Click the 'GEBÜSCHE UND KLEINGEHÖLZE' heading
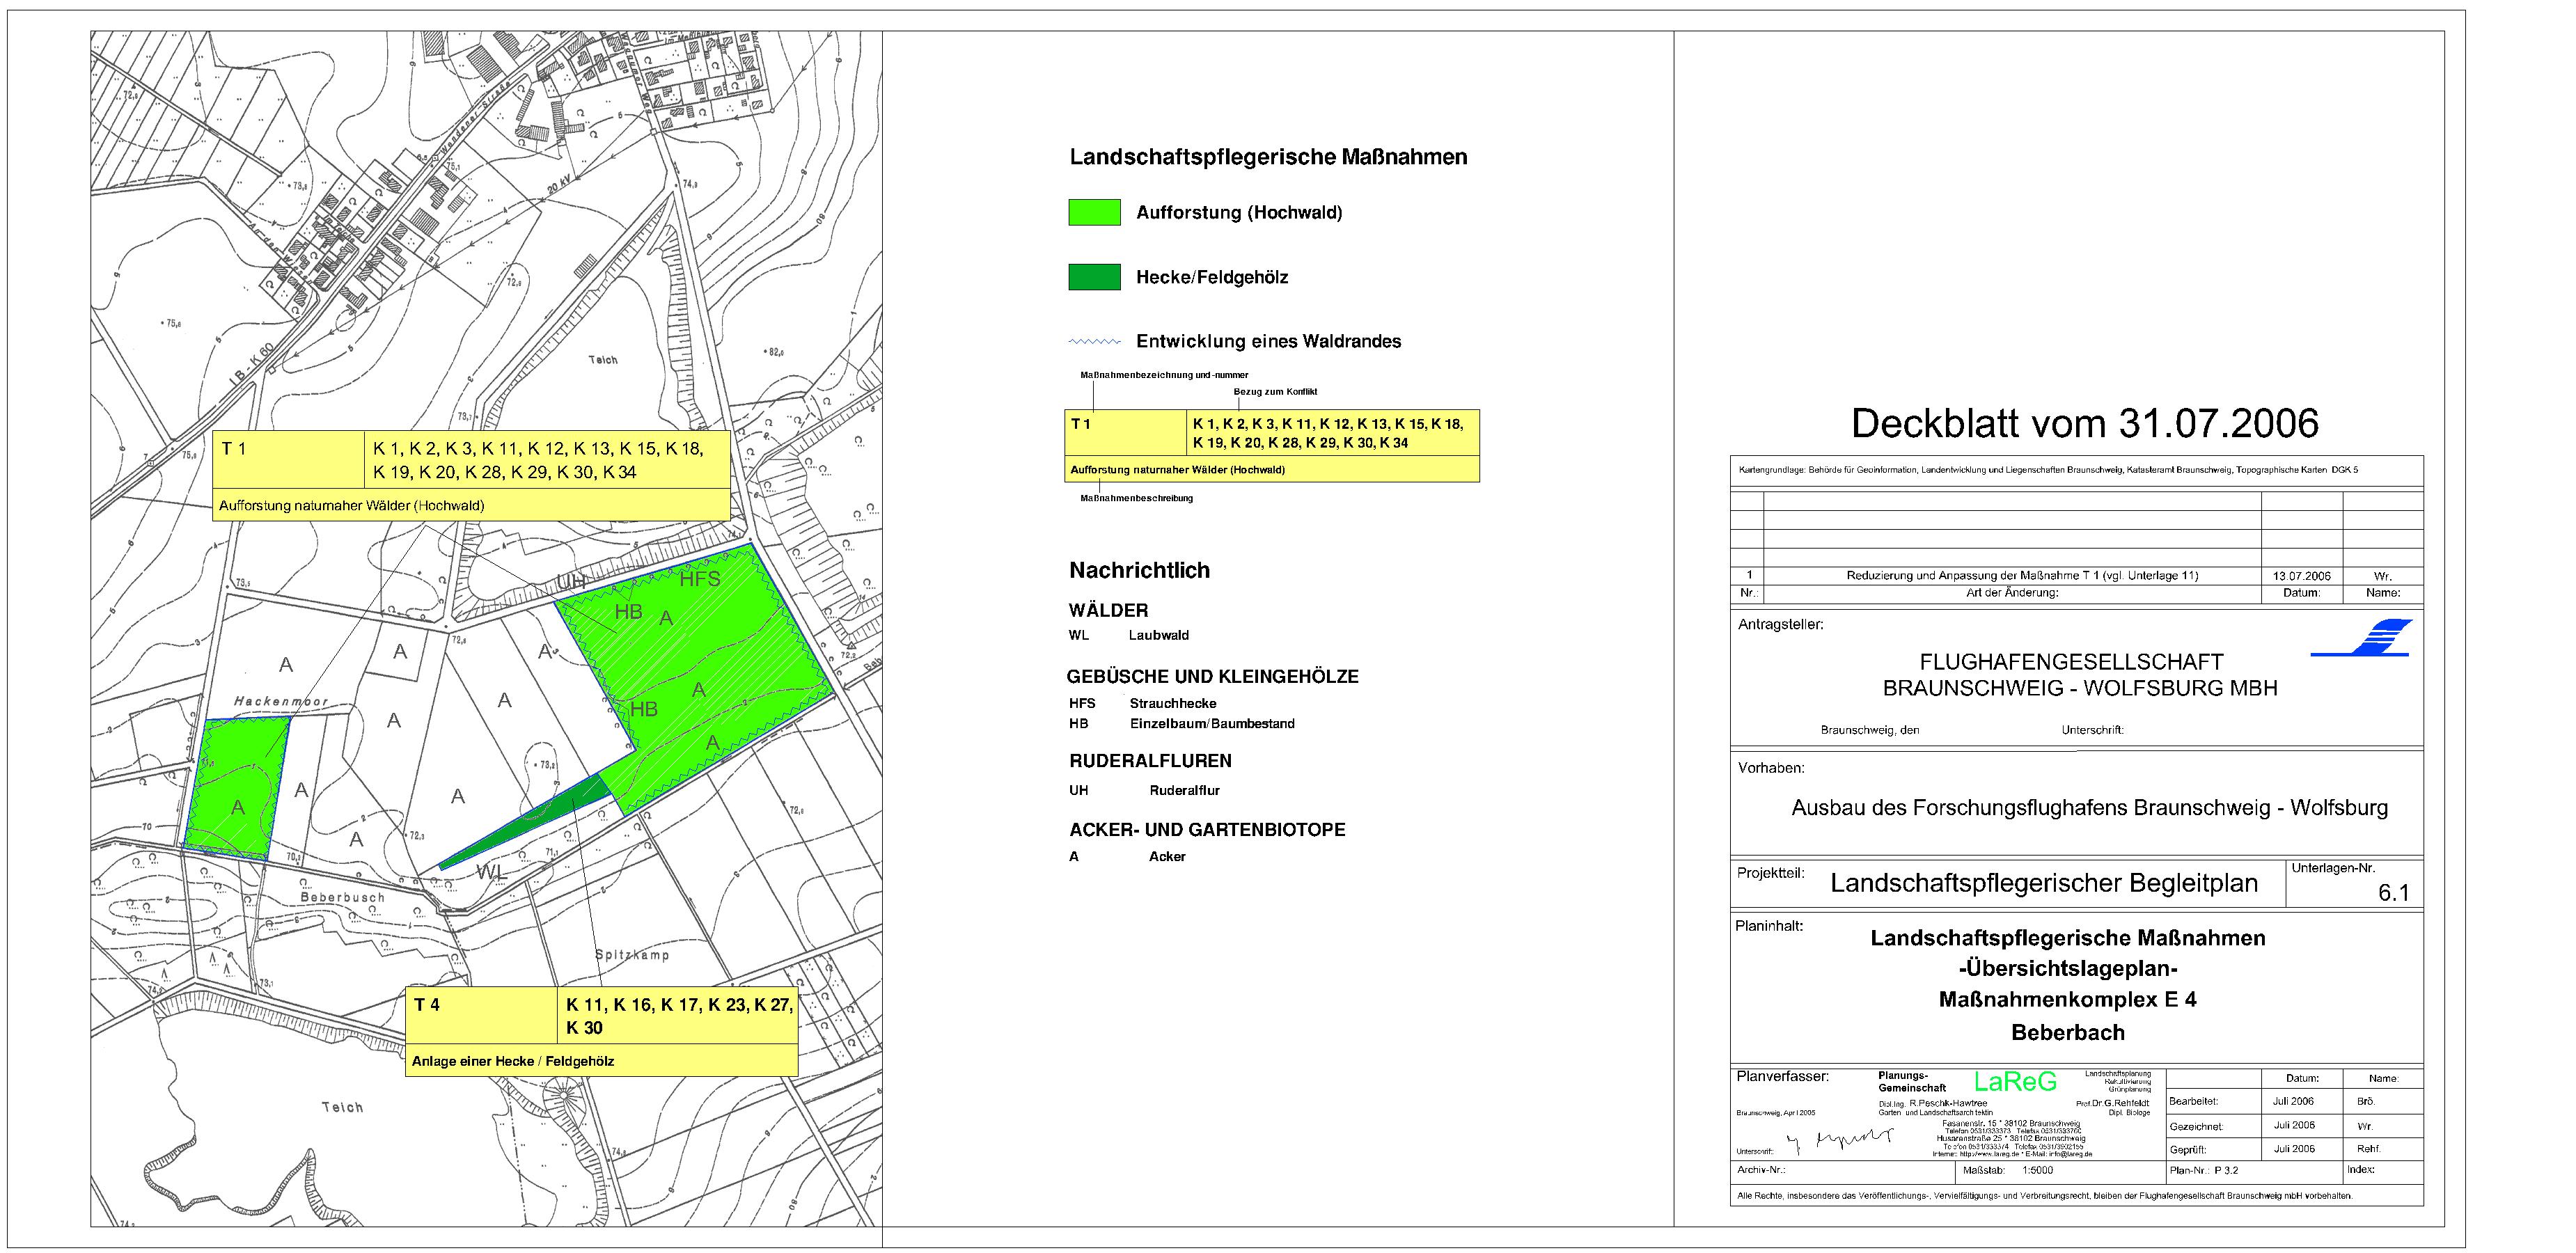2576x1253 pixels. (x=1212, y=677)
